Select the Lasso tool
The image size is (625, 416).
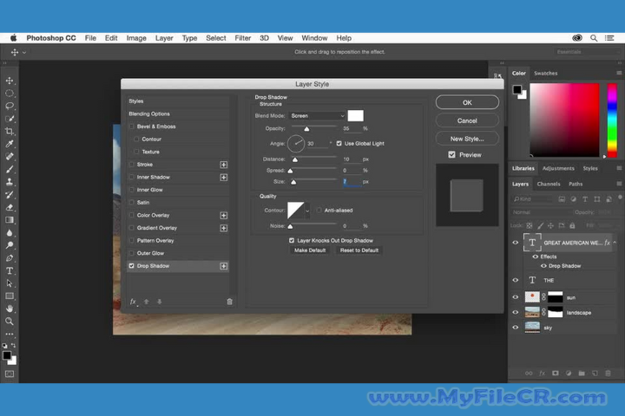coord(10,106)
